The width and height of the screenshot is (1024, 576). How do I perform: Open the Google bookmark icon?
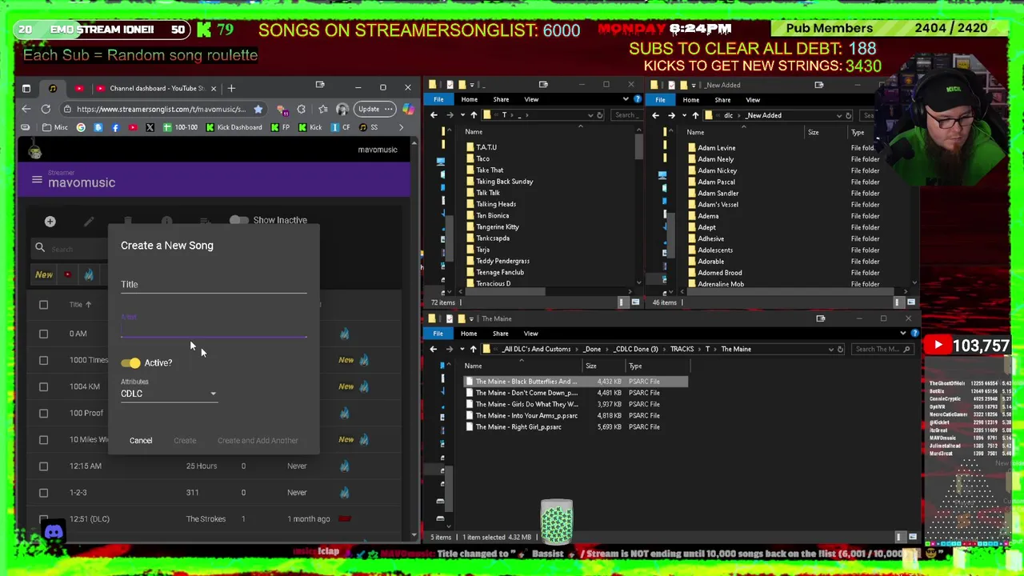pos(81,127)
